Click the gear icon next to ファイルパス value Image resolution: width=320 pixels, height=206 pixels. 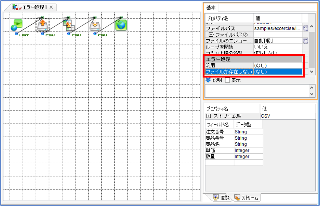tap(305, 28)
